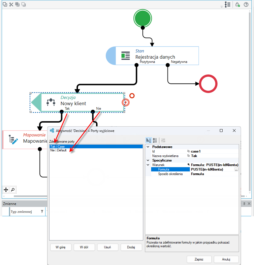Click the padlock with green check icon
The height and width of the screenshot is (265, 254).
tap(238, 5)
